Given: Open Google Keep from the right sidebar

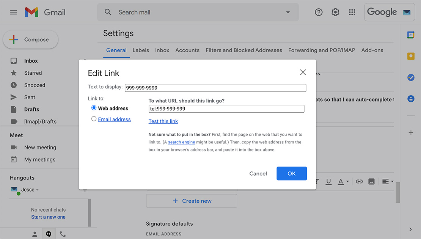Looking at the screenshot, I should click(411, 56).
